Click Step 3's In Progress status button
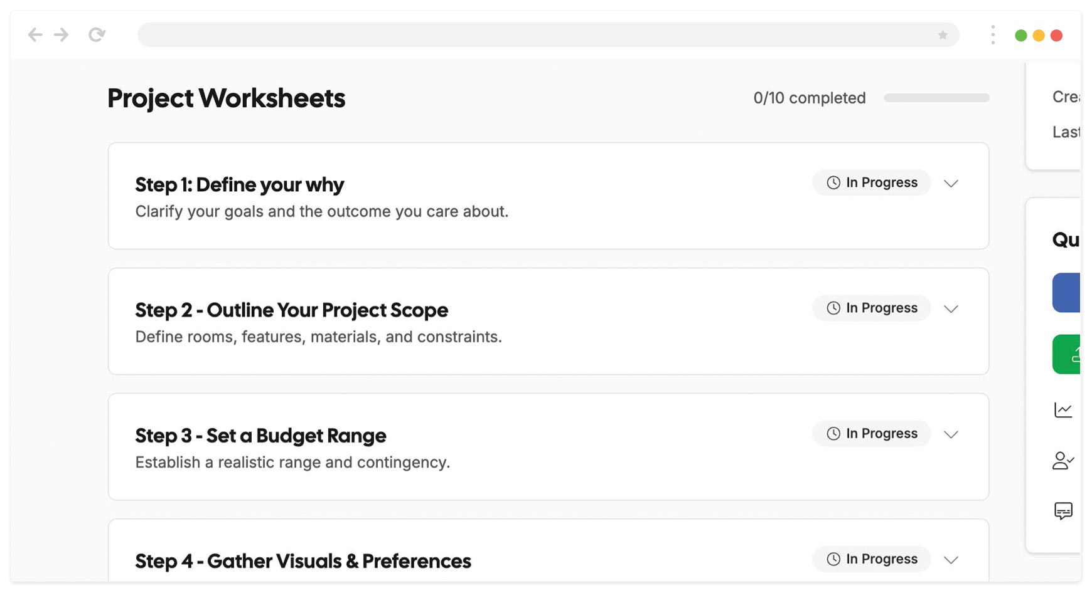Viewport: 1092px width, 593px height. point(871,433)
